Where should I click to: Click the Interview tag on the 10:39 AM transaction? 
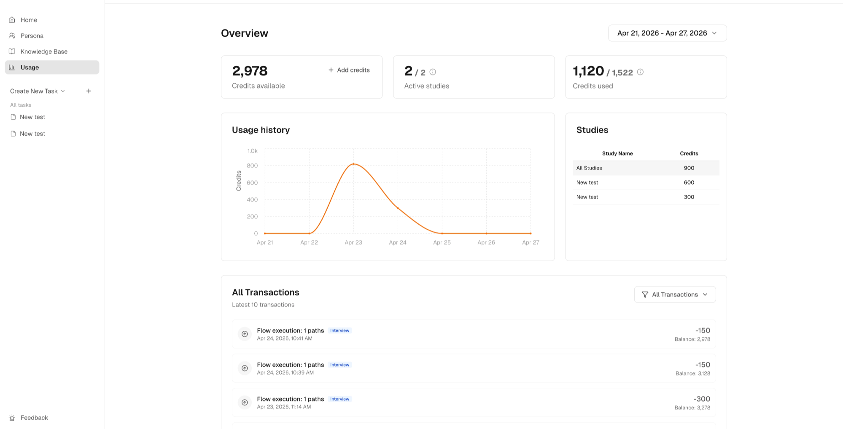(x=339, y=365)
